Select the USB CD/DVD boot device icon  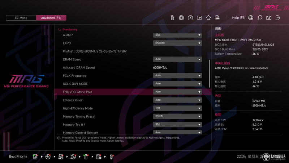pyautogui.click(x=73, y=157)
